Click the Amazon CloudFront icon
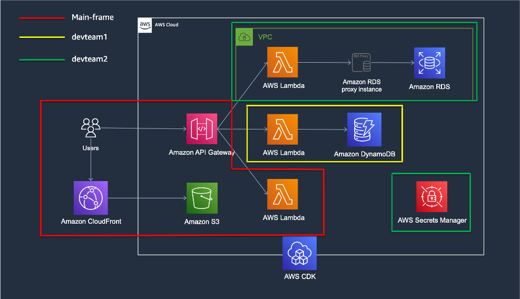 click(x=91, y=198)
